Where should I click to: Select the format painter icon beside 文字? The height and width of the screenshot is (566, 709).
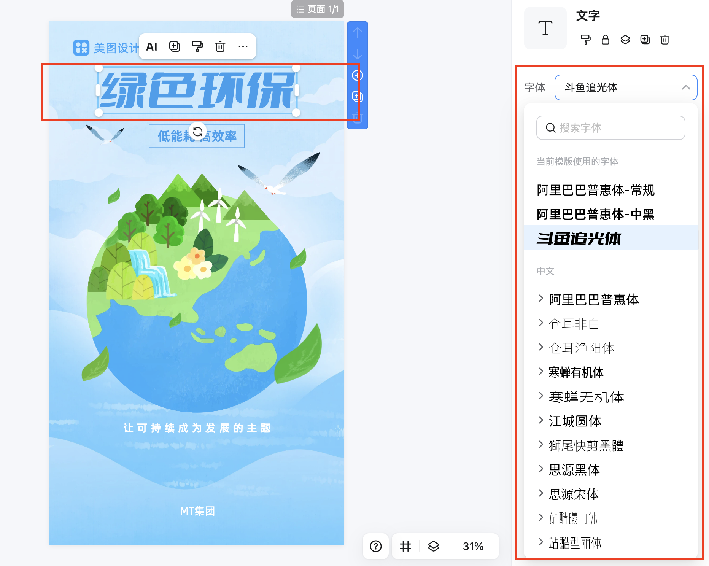point(586,40)
